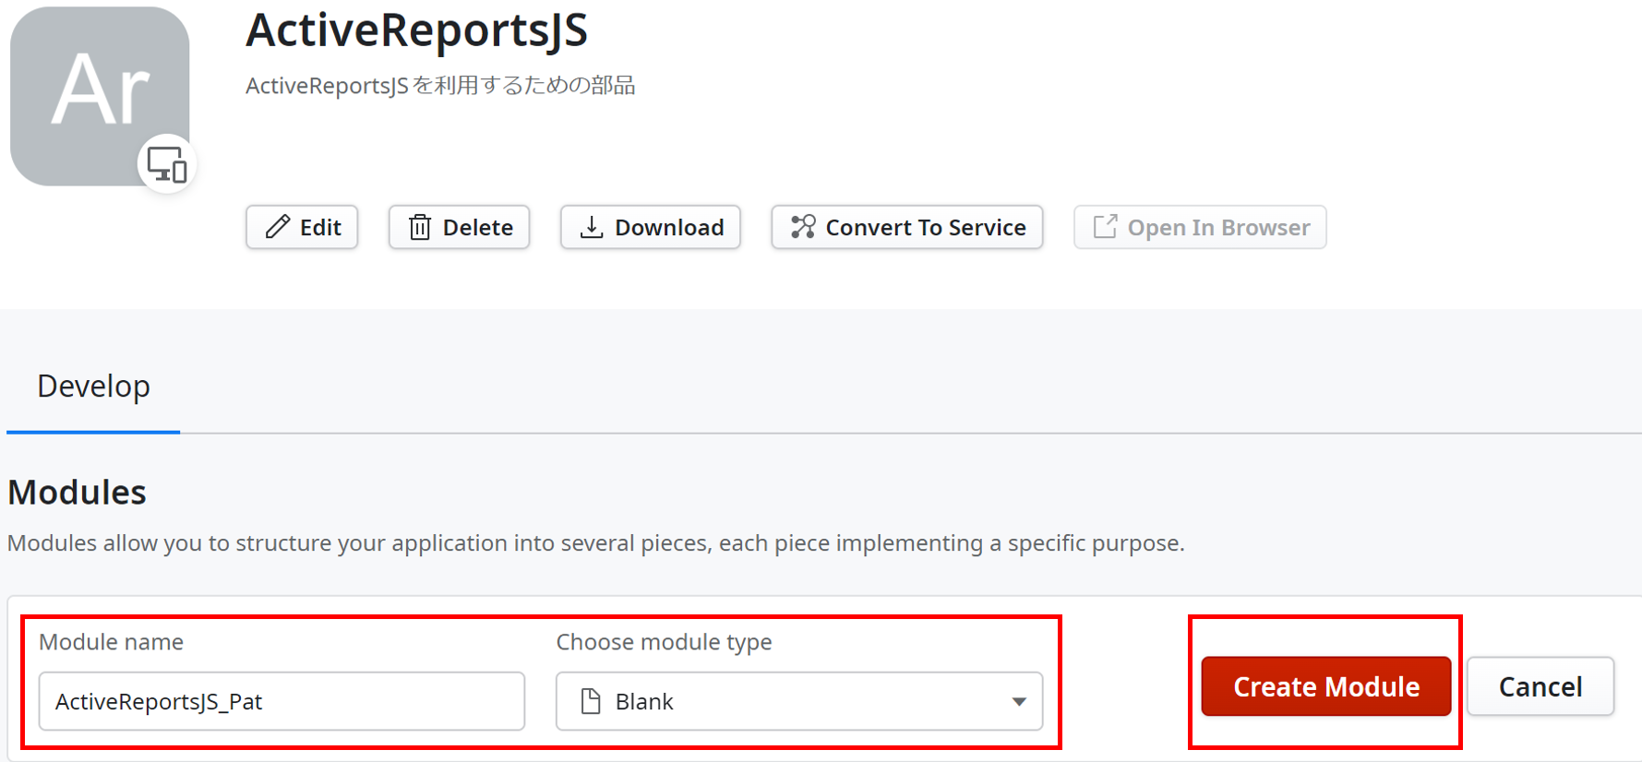Open the Choose module type dropdown

(799, 701)
